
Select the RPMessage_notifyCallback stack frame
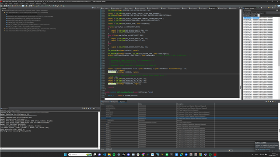click(24, 20)
